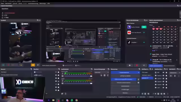The image size is (181, 102).
Task: Toggle lock on vertical source Bild
Action: click(x=166, y=73)
